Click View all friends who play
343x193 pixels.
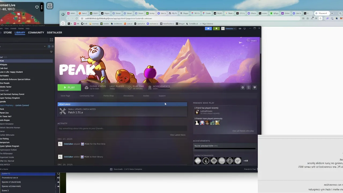click(x=243, y=131)
